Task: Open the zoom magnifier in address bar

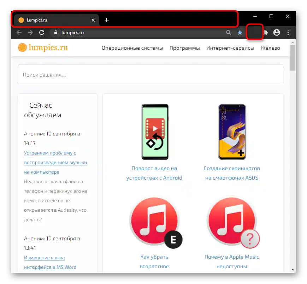Action: [x=229, y=32]
